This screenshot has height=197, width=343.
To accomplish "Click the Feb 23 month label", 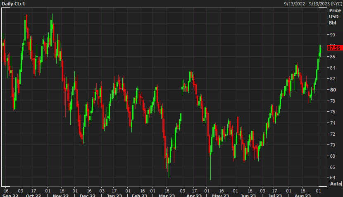I will (139, 195).
